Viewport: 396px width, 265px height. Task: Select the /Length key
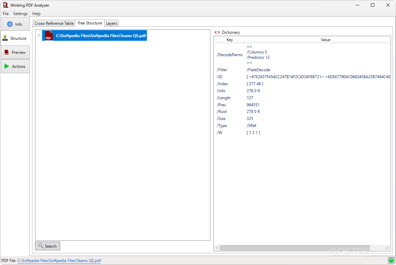tap(223, 98)
